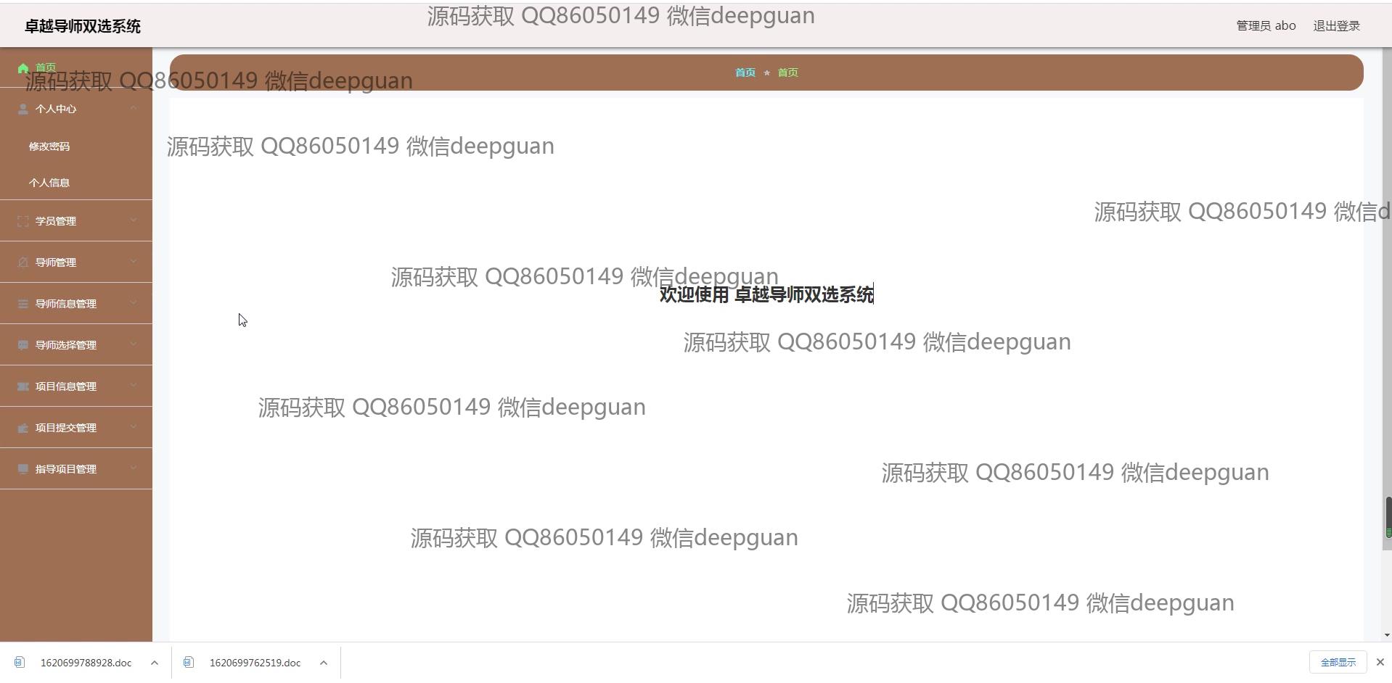Expand the 学员管理 chevron
The height and width of the screenshot is (683, 1392).
134,220
